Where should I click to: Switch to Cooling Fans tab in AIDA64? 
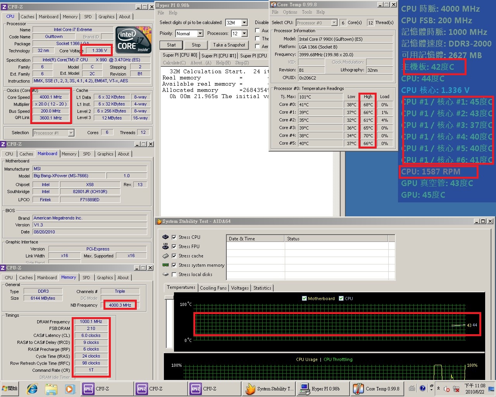coord(213,288)
